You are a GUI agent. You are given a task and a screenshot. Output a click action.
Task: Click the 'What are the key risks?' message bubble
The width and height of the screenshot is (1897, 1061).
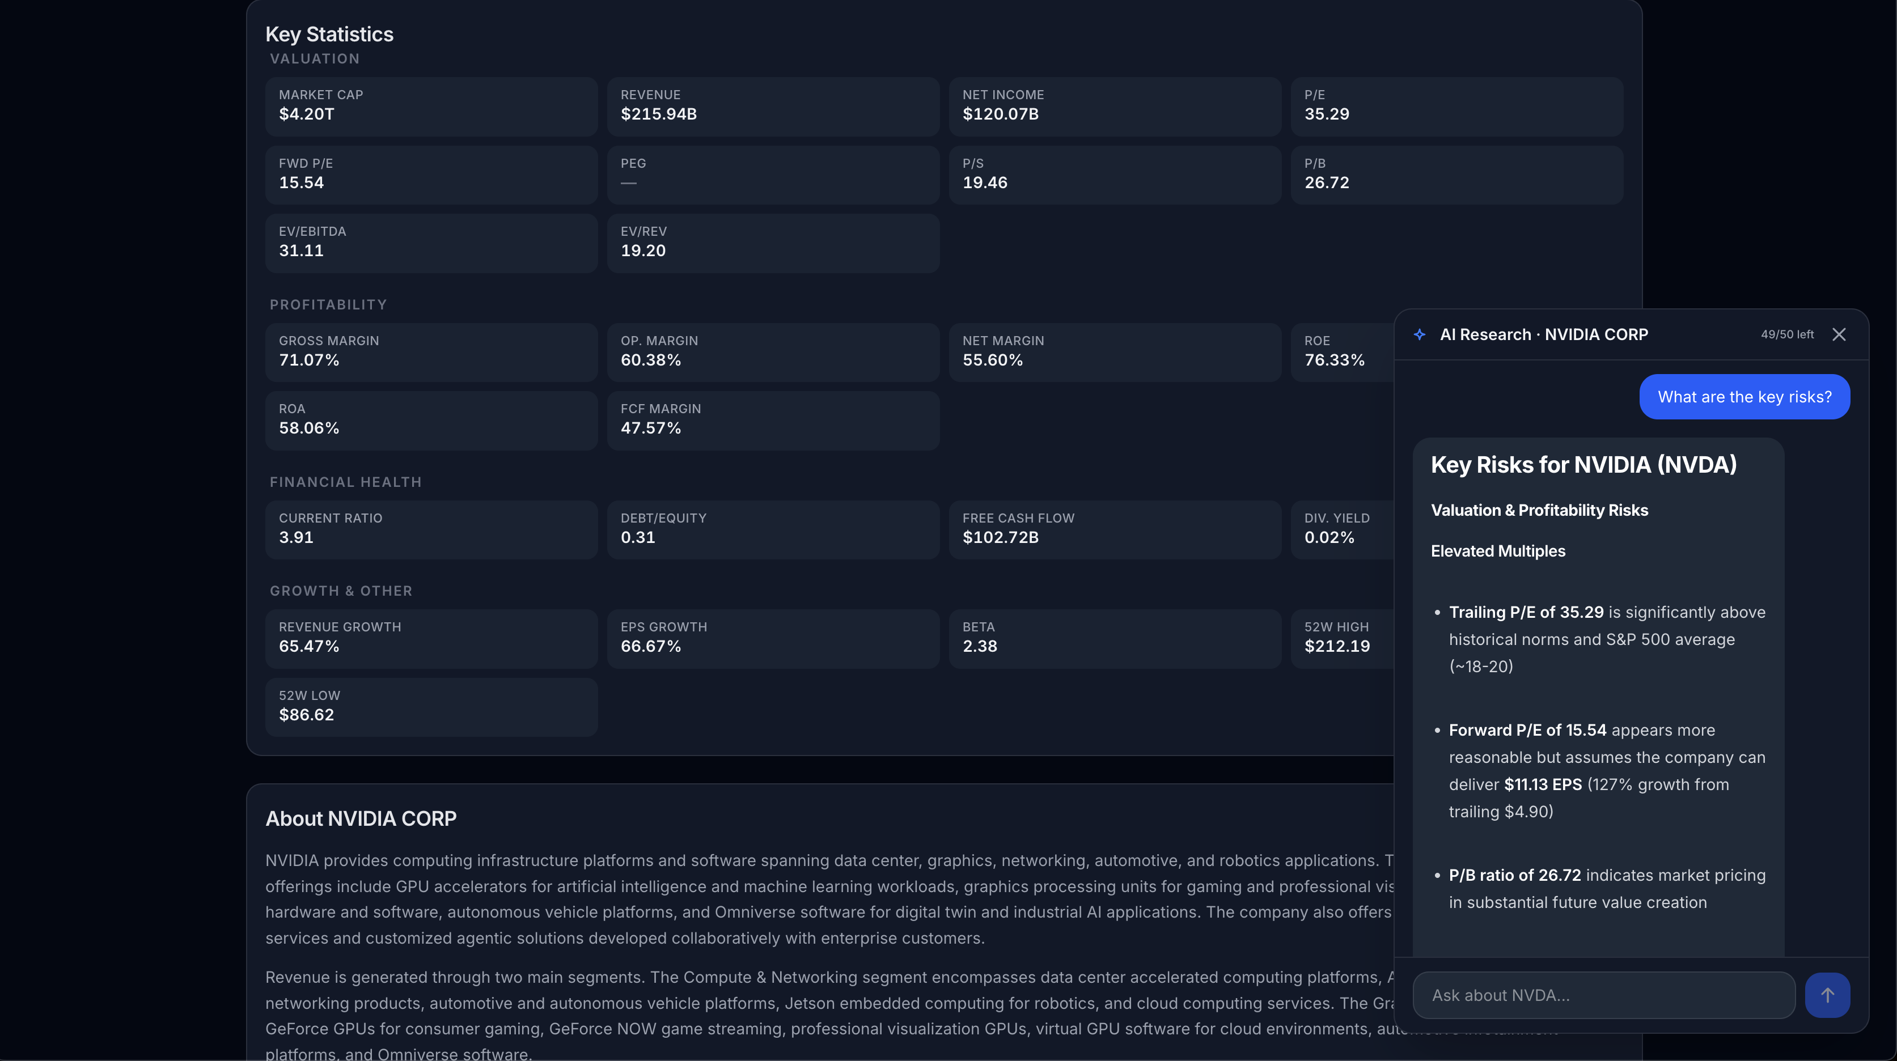tap(1744, 397)
